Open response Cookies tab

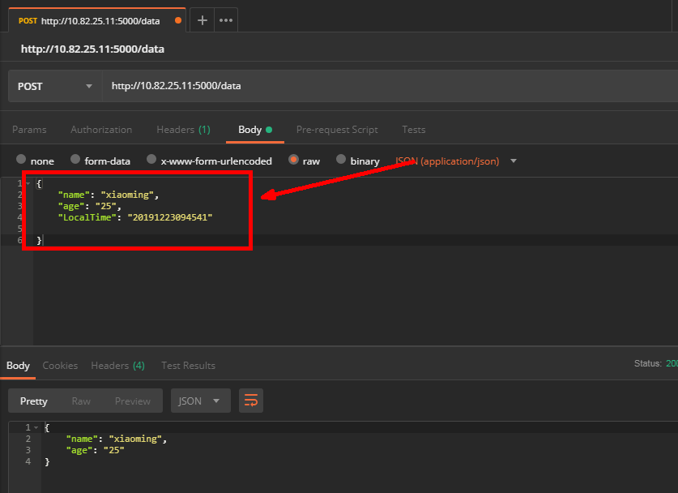[60, 366]
